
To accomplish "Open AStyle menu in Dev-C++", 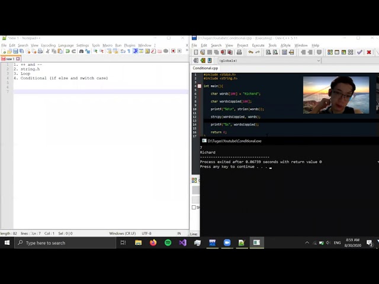I will pos(285,46).
